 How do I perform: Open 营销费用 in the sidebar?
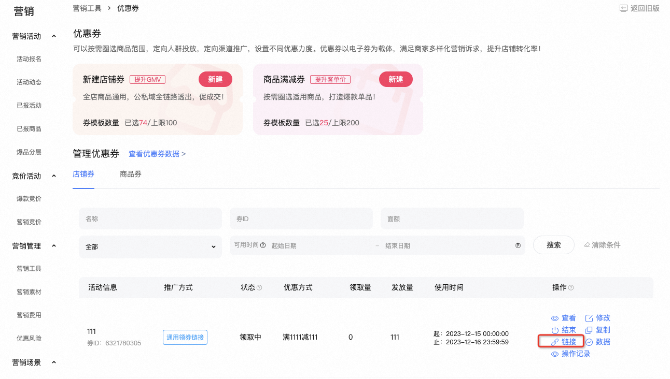click(x=29, y=315)
